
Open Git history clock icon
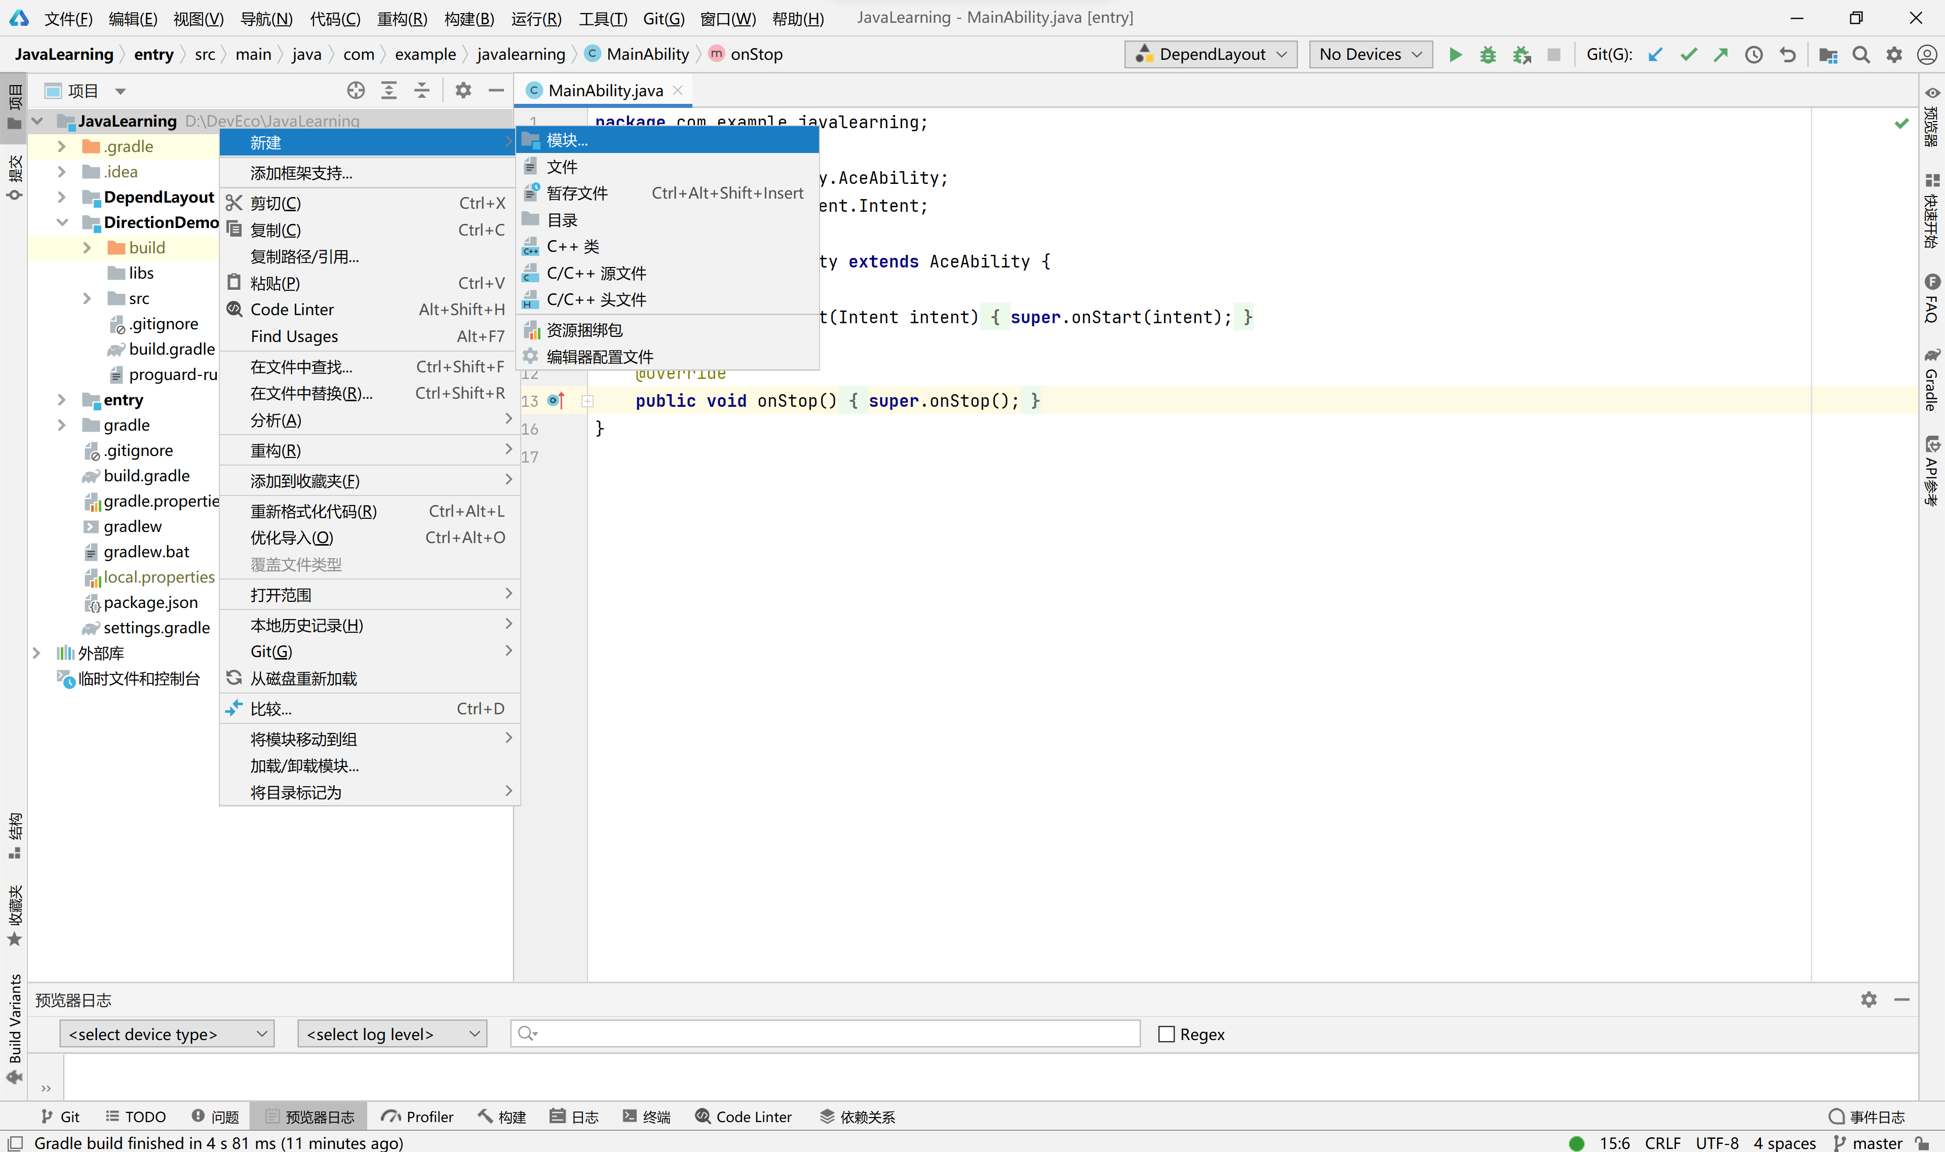pos(1754,54)
